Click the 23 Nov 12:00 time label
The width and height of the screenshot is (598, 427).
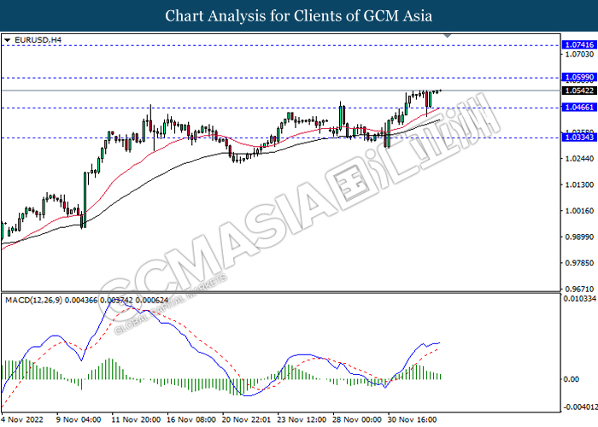[302, 420]
